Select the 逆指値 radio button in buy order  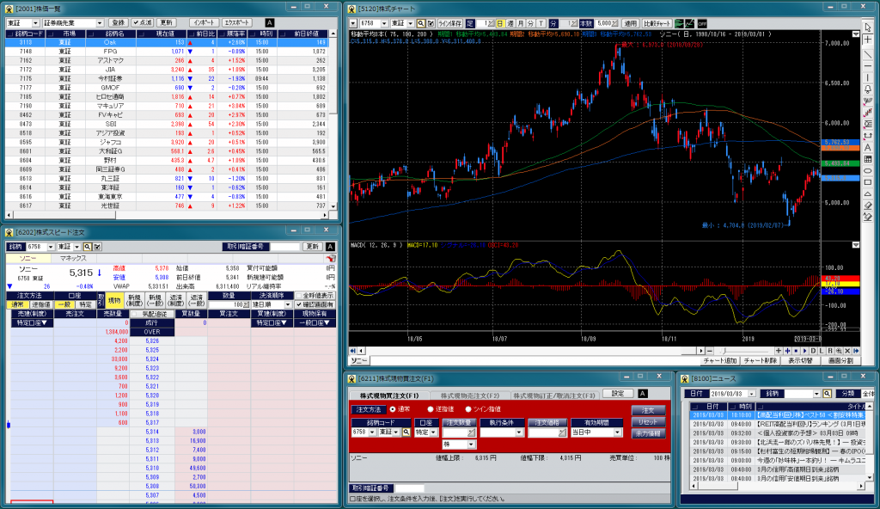(431, 409)
